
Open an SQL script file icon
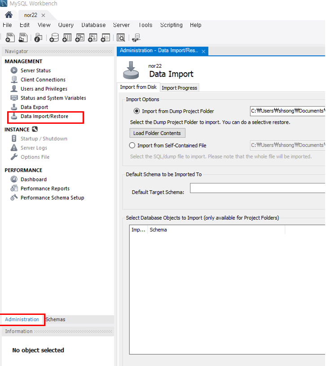(23, 37)
